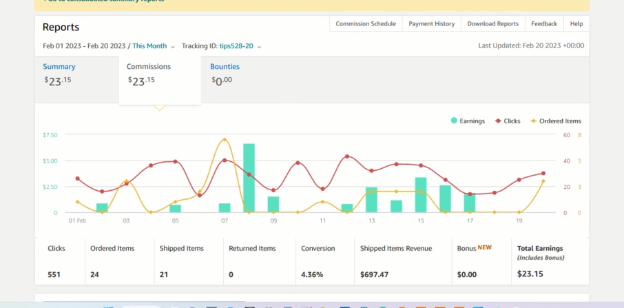This screenshot has width=624, height=308.
Task: Click the orange NEW badge beside Bonus
Action: click(x=485, y=247)
